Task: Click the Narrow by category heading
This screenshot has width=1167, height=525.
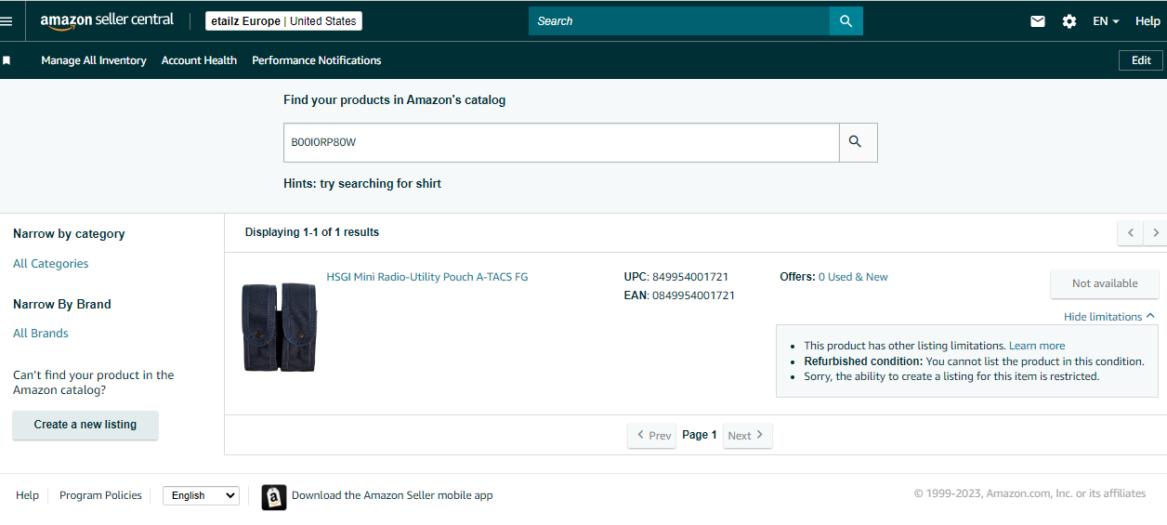Action: [x=69, y=234]
